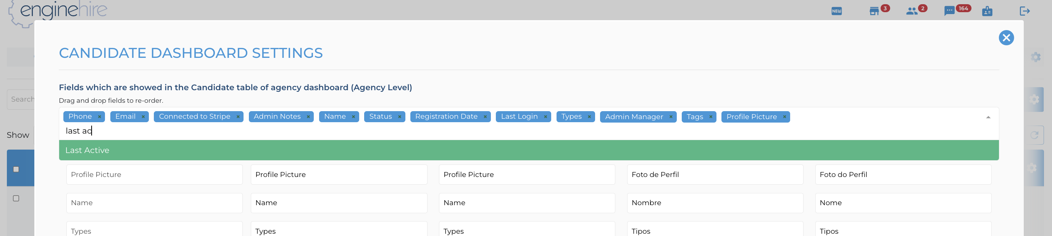Viewport: 1052px width, 236px height.
Task: Remove the Profile Picture tag
Action: pos(784,117)
